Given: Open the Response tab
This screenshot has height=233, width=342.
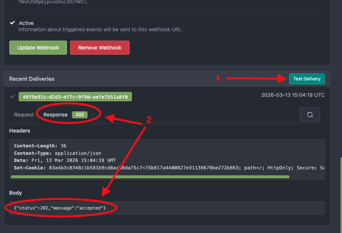Looking at the screenshot, I should point(56,115).
